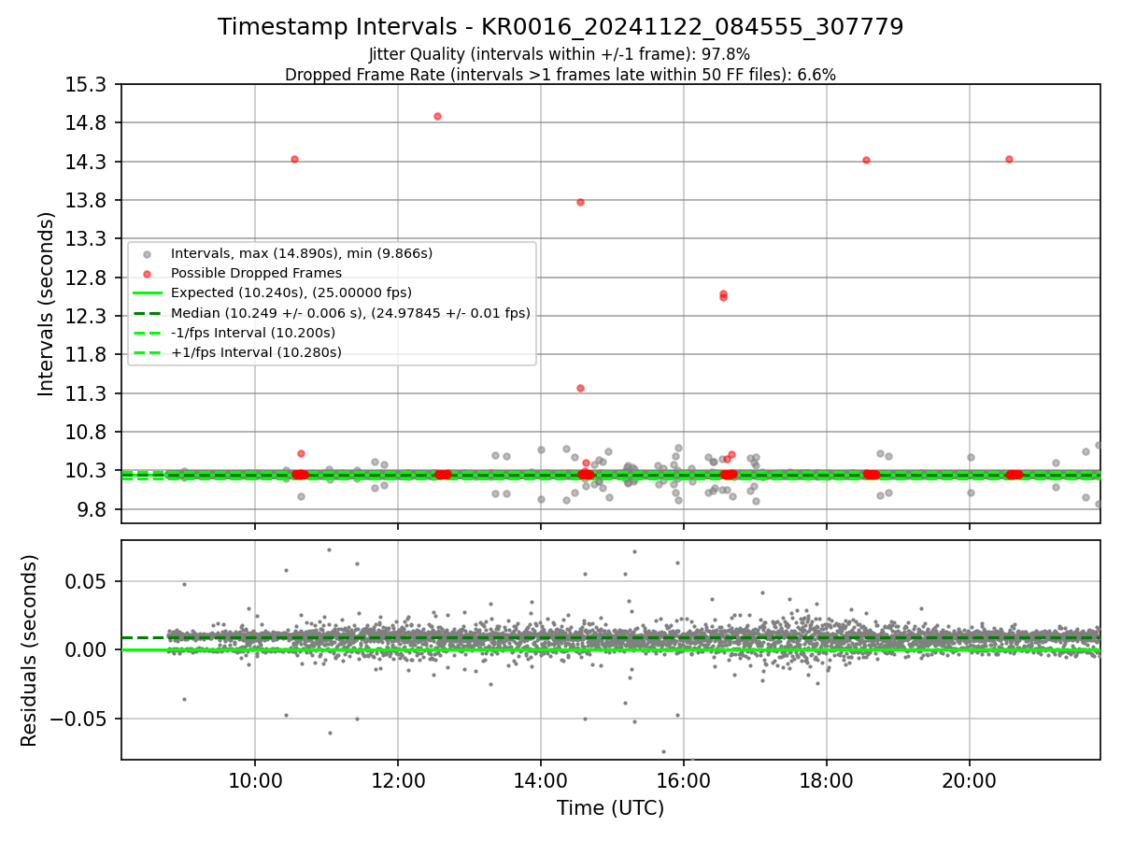
Task: Click the "18:00" x-axis tick label
Action: pos(827,781)
